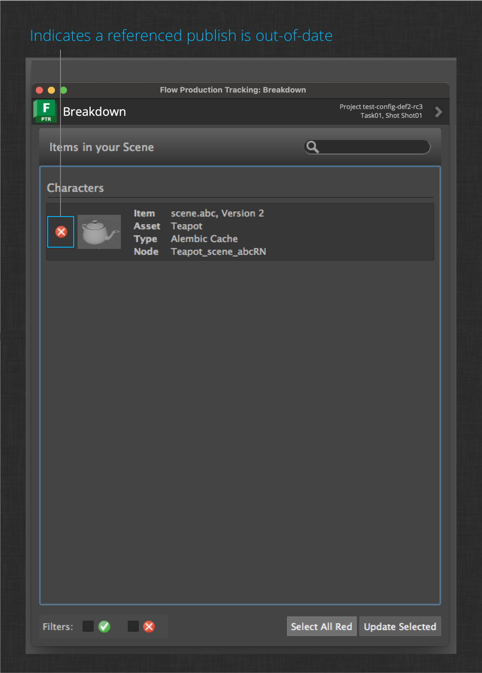Viewport: 482px width, 673px height.
Task: Click Select All Red button
Action: point(321,627)
